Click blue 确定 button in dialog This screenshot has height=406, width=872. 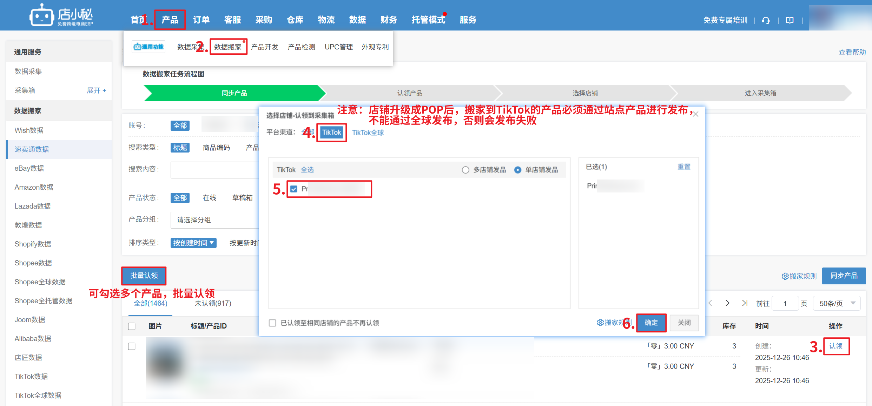point(651,323)
